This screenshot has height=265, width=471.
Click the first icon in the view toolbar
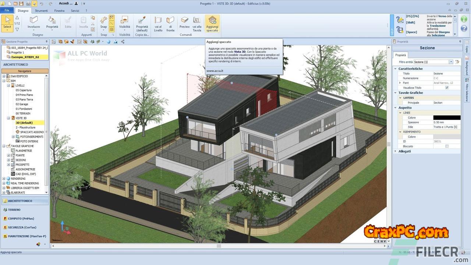pos(54,42)
